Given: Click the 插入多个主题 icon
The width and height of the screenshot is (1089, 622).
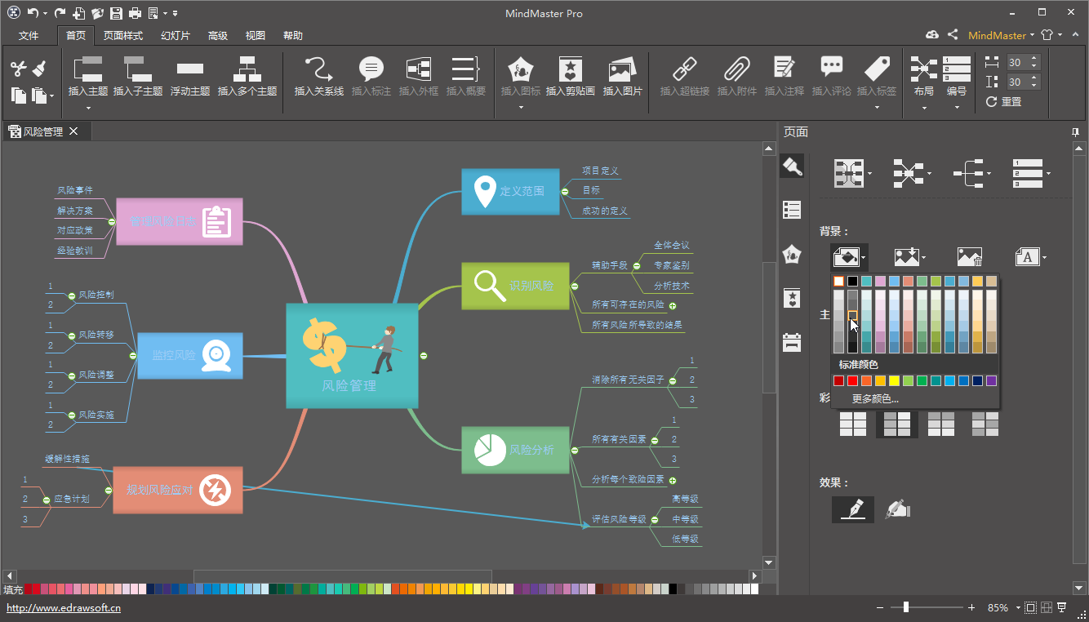Looking at the screenshot, I should coord(247,70).
